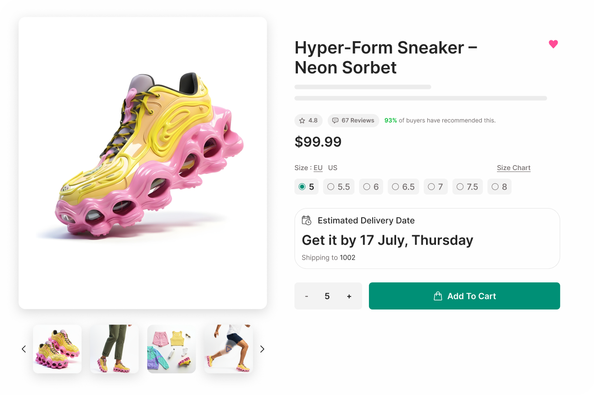Viewport: 594px width, 395px height.
Task: Open the Size Chart link
Action: (513, 168)
